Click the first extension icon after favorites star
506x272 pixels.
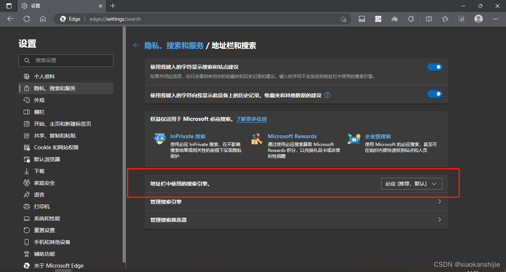(x=362, y=19)
